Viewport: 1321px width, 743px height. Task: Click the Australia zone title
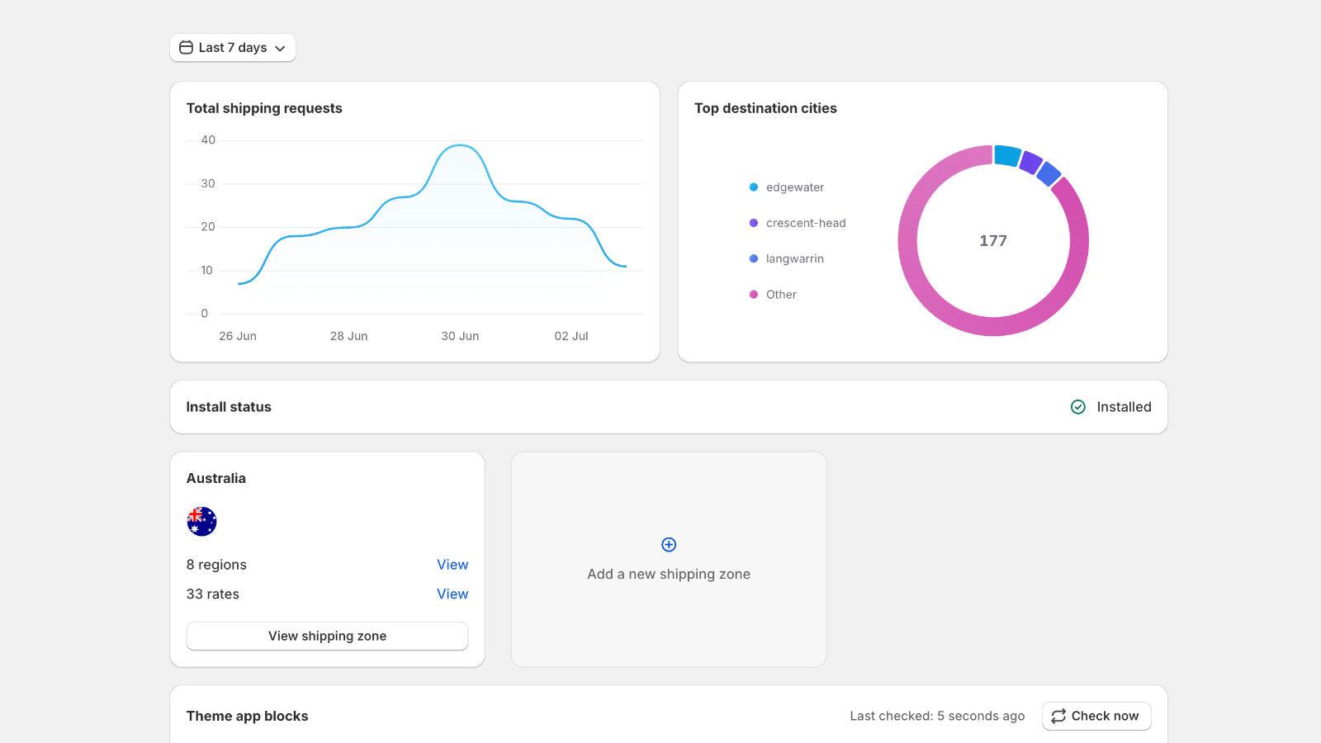click(216, 478)
